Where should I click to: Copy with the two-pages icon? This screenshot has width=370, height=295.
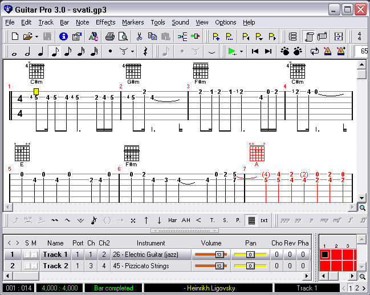(152, 37)
